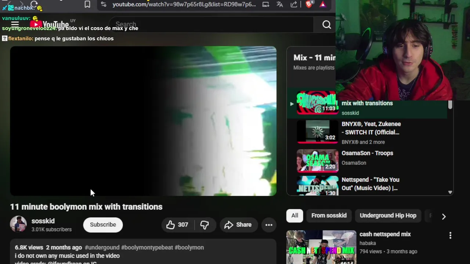The height and width of the screenshot is (264, 470).
Task: Play OsamaSon - Troops thumbnail
Action: click(x=318, y=161)
